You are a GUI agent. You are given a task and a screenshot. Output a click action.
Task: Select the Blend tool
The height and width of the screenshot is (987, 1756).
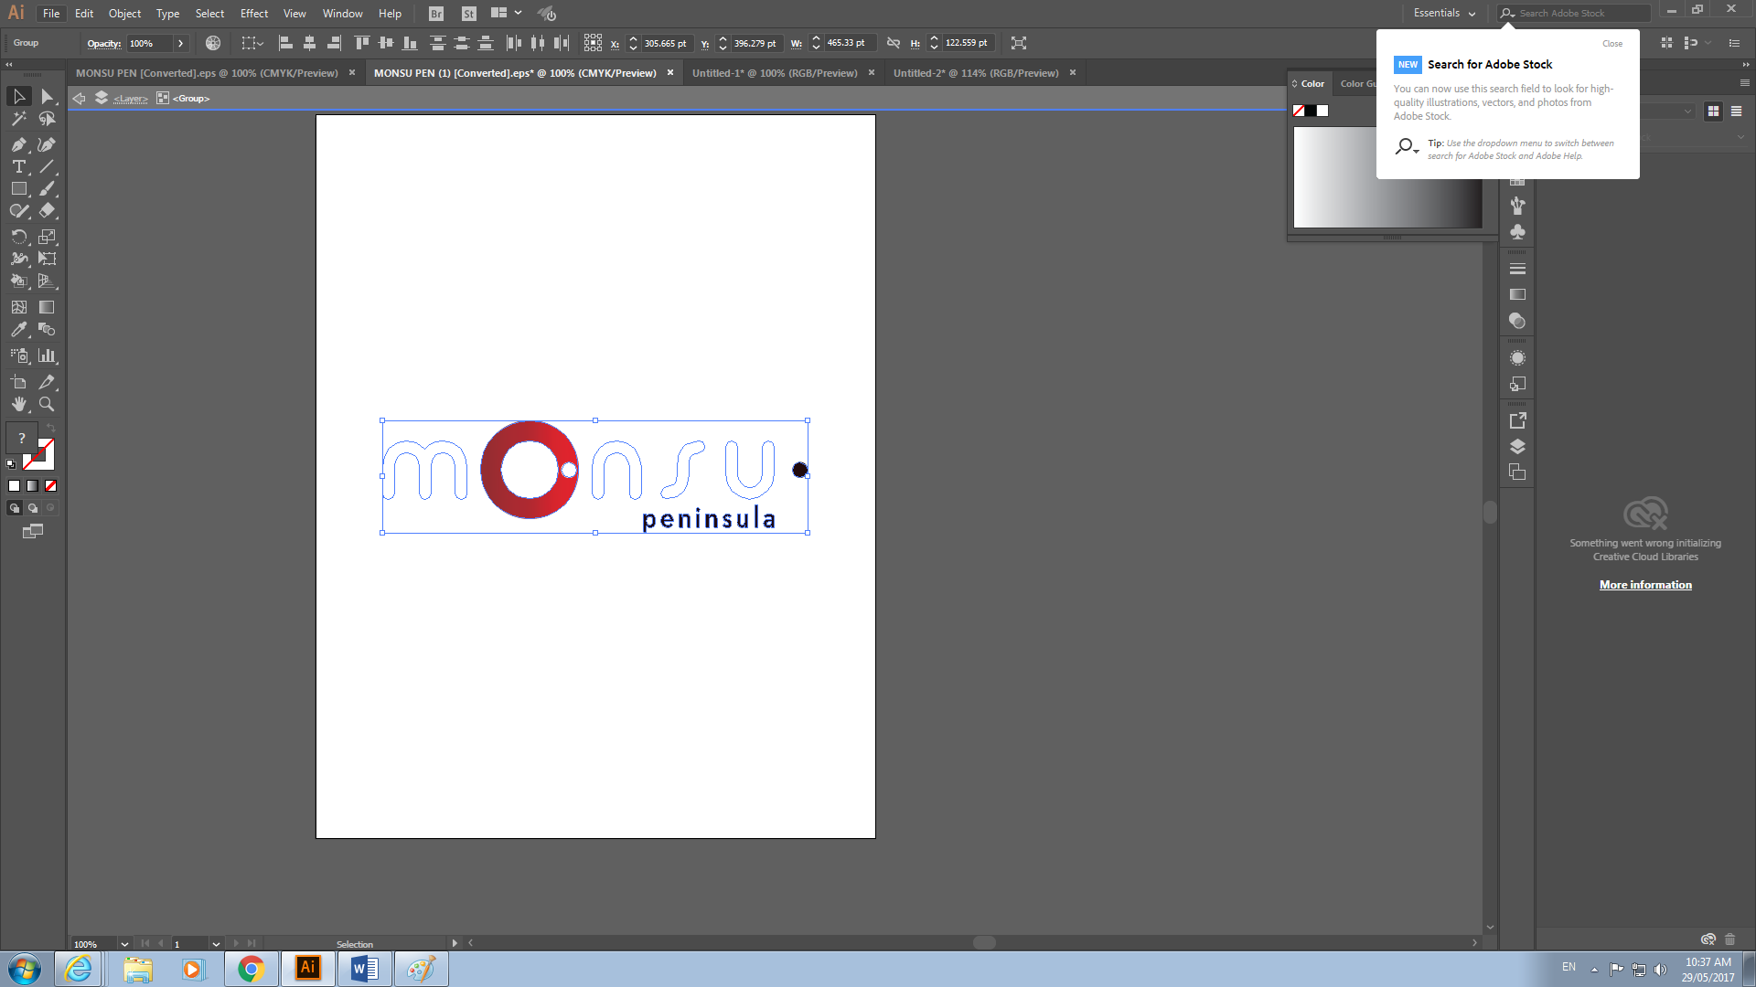pyautogui.click(x=48, y=329)
